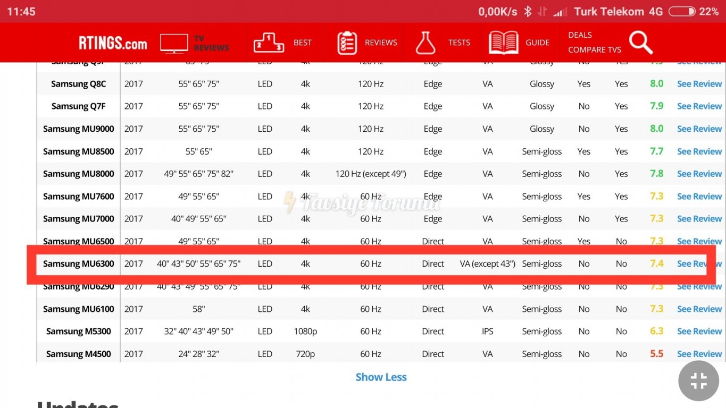Open See Review for Samsung MU7000
The image size is (726, 408).
point(699,219)
